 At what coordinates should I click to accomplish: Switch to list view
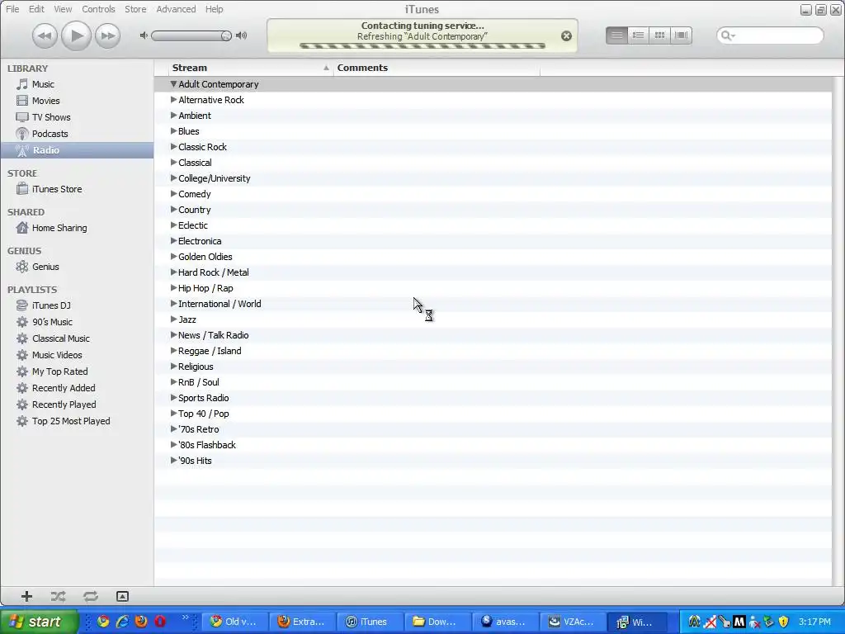tap(616, 35)
